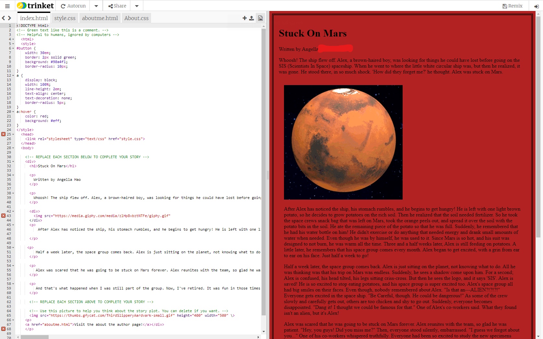
Task: Open the hamburger menu
Action: pos(7,5)
